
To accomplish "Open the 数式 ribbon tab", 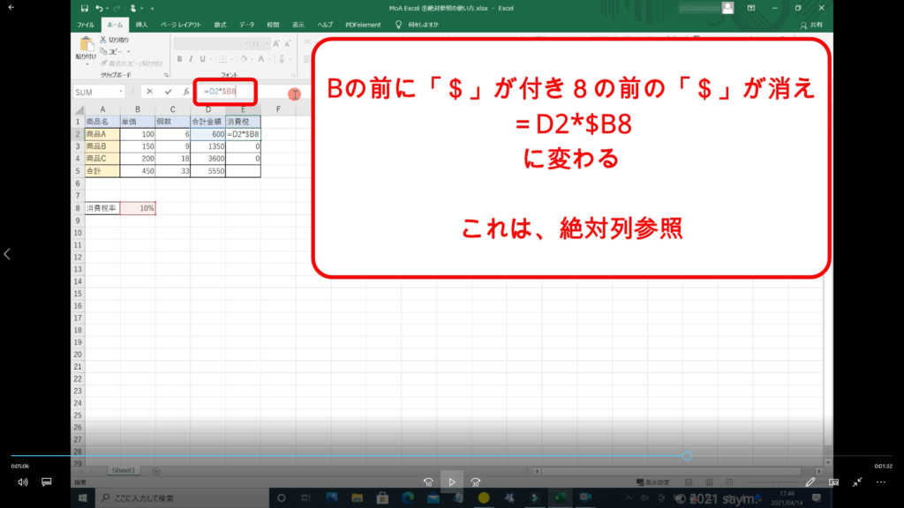I will tap(220, 25).
